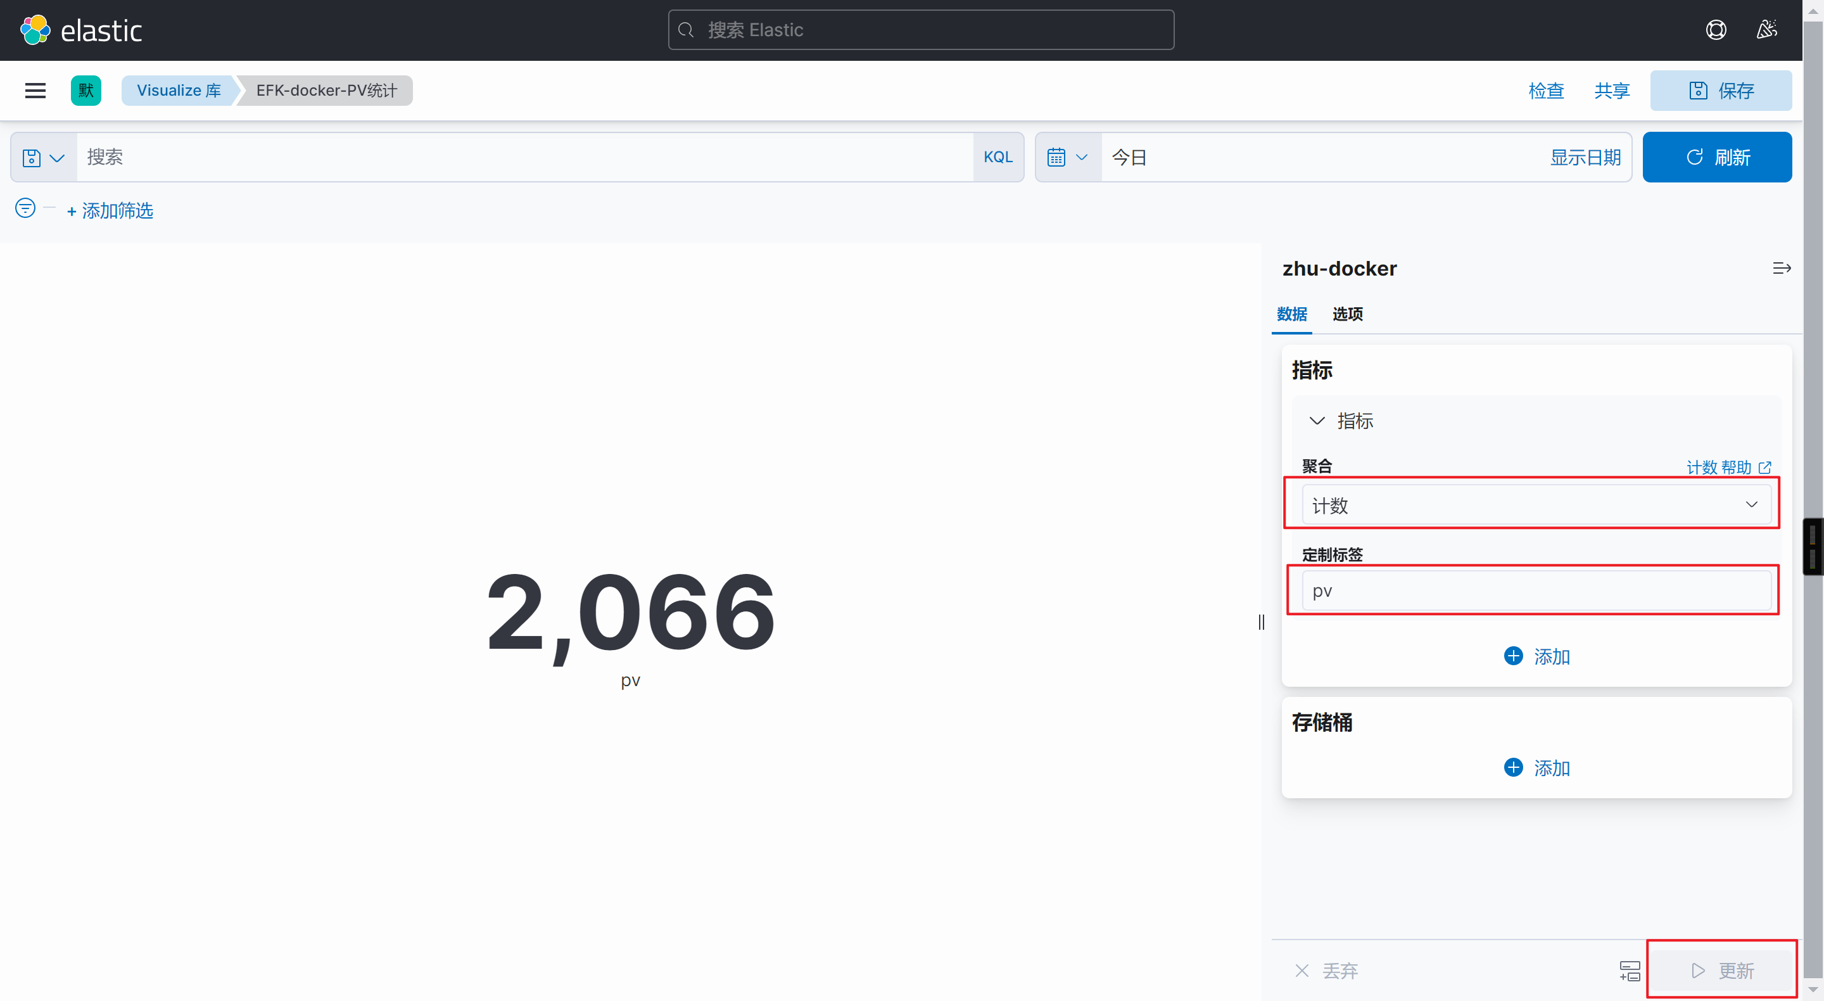The height and width of the screenshot is (1001, 1824).
Task: Open the newsfeed celebration icon
Action: 1766,30
